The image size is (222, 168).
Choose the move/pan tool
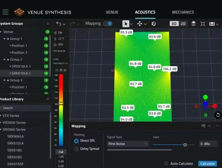(140, 24)
